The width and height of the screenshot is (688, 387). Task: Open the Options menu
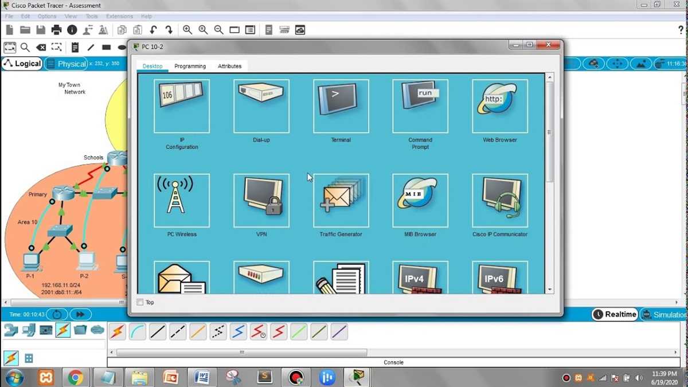[x=47, y=16]
